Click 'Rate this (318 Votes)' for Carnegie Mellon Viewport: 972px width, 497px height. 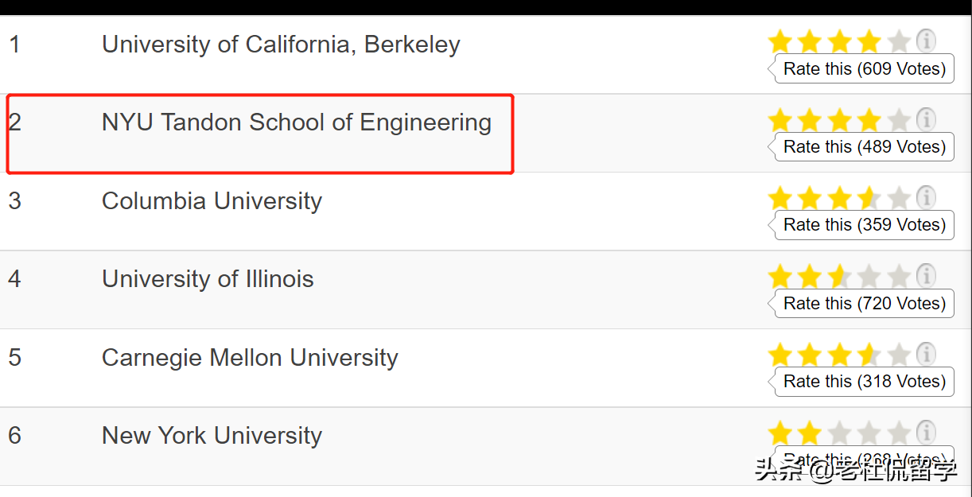tap(864, 382)
